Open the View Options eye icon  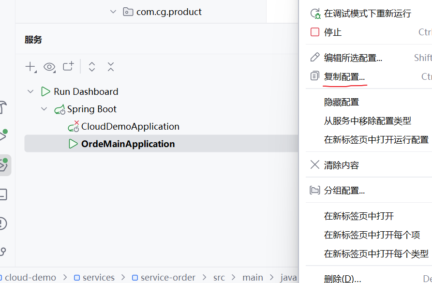(x=49, y=67)
